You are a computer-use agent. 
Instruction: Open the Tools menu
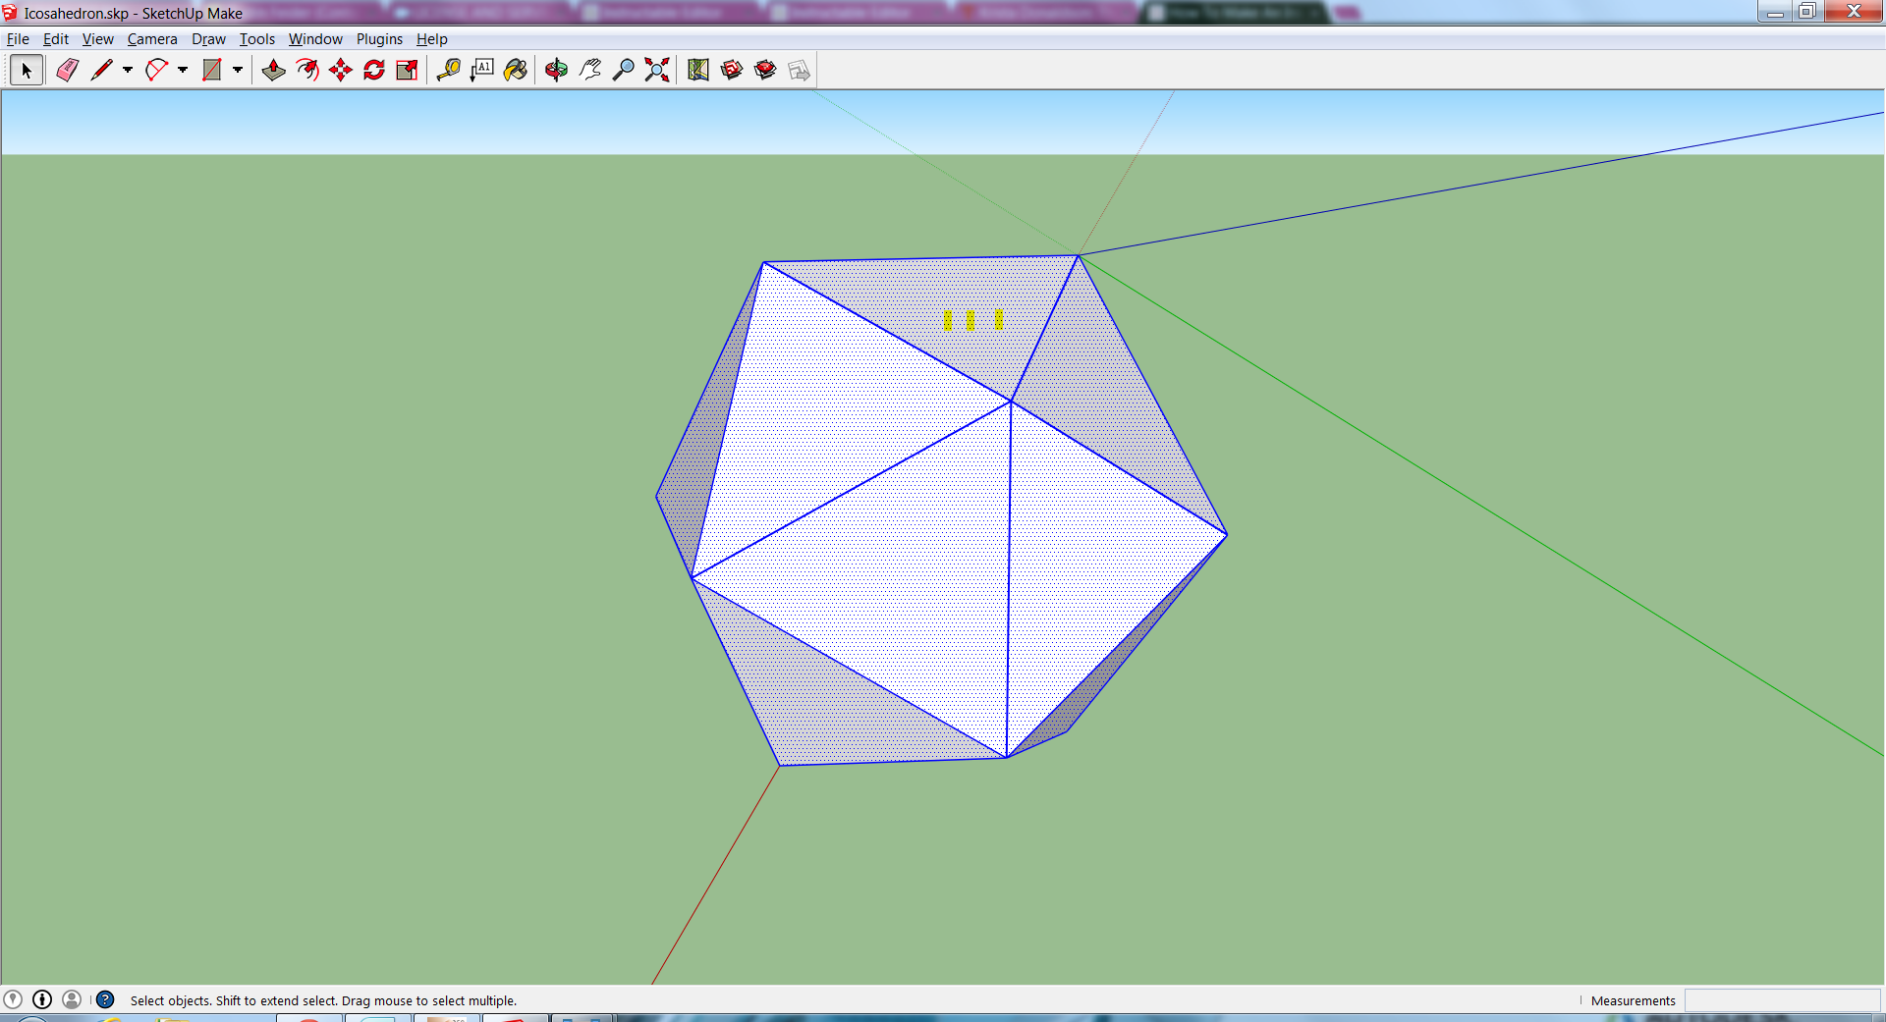[256, 39]
